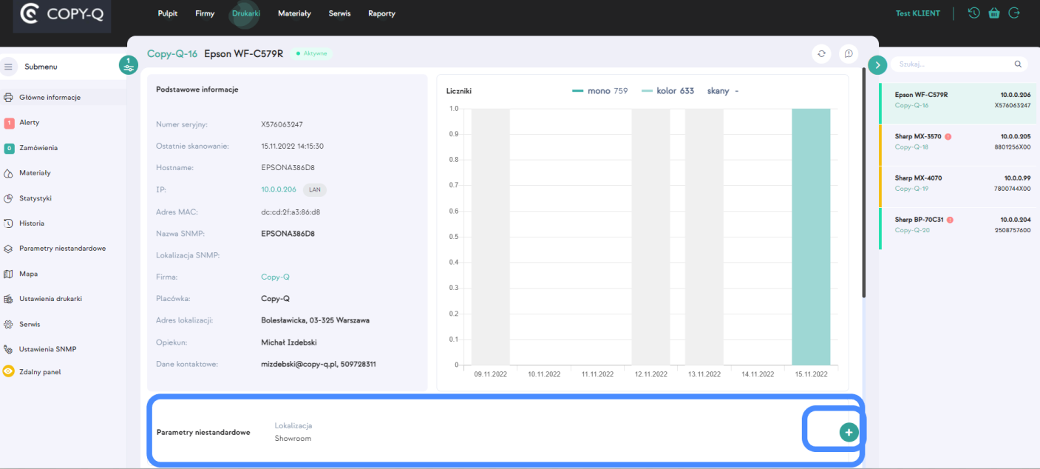The height and width of the screenshot is (469, 1040).
Task: Click the Test KLIENT user name
Action: [x=918, y=13]
